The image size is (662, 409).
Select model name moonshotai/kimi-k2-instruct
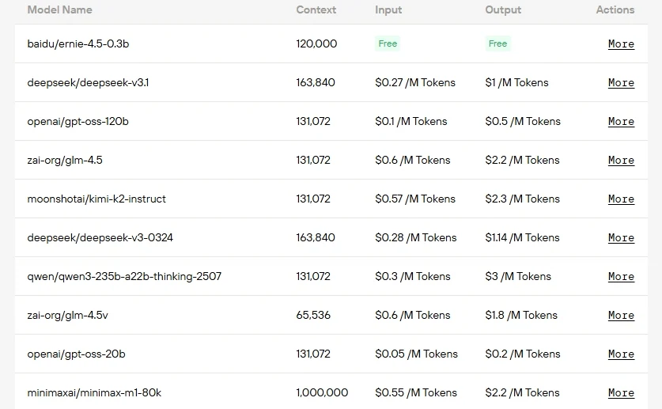coord(96,199)
